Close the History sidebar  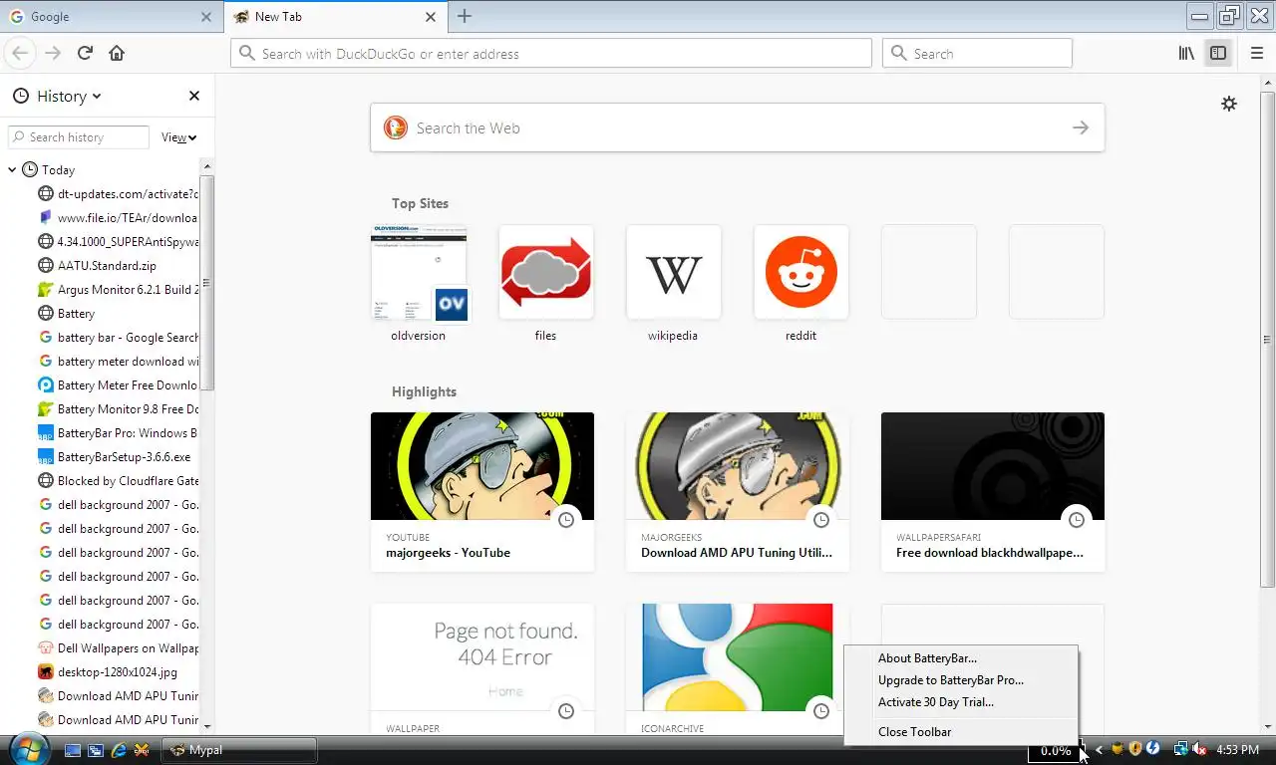click(194, 96)
